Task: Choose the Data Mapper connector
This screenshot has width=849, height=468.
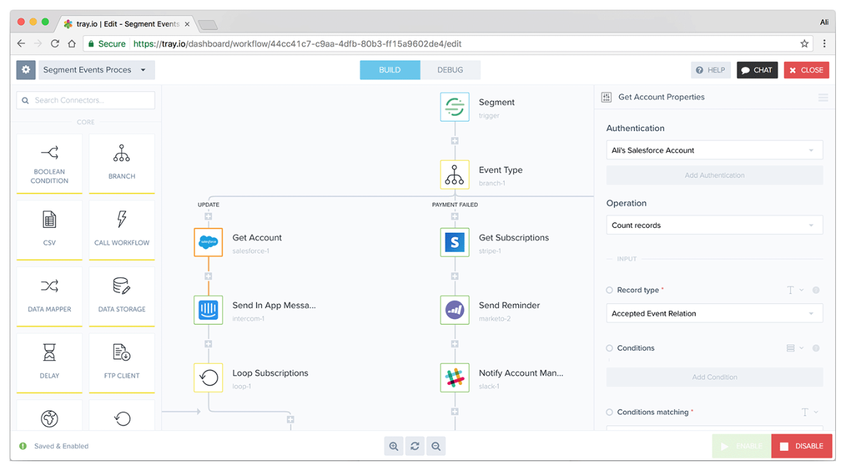Action: (49, 296)
